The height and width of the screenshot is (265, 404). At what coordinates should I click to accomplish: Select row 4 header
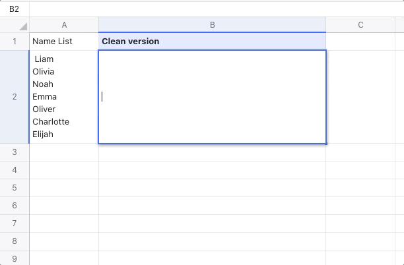point(15,170)
